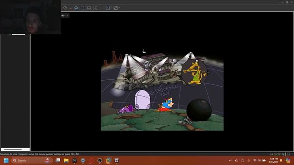Image resolution: width=294 pixels, height=165 pixels.
Task: Click the black ball and chain
Action: pyautogui.click(x=199, y=110)
